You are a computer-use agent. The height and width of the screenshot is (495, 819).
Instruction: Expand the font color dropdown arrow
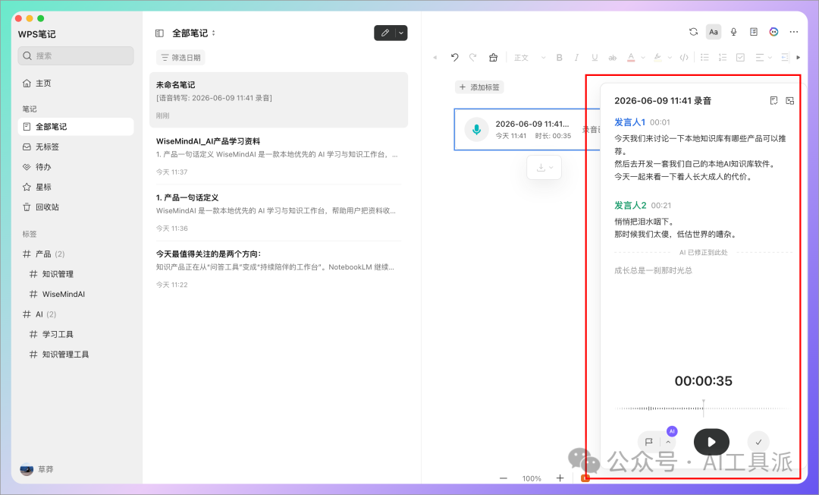(x=643, y=58)
